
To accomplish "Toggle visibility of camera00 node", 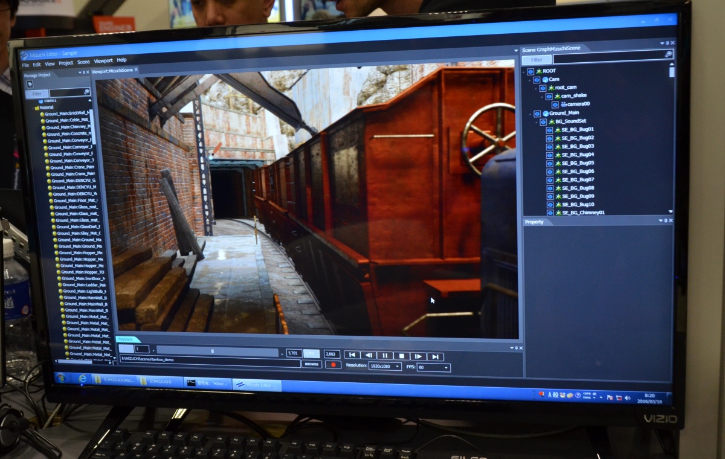I will [x=555, y=104].
